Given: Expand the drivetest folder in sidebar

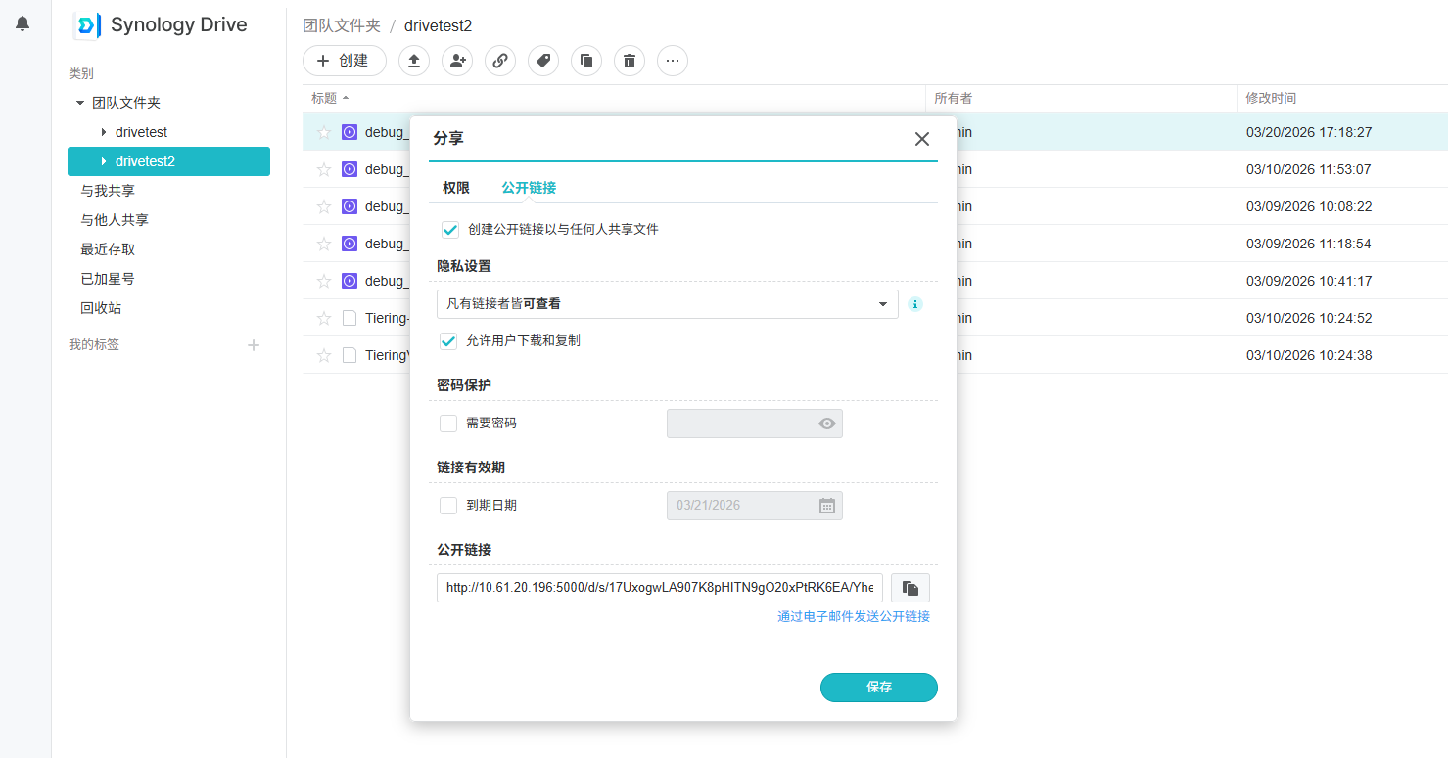Looking at the screenshot, I should tap(104, 132).
